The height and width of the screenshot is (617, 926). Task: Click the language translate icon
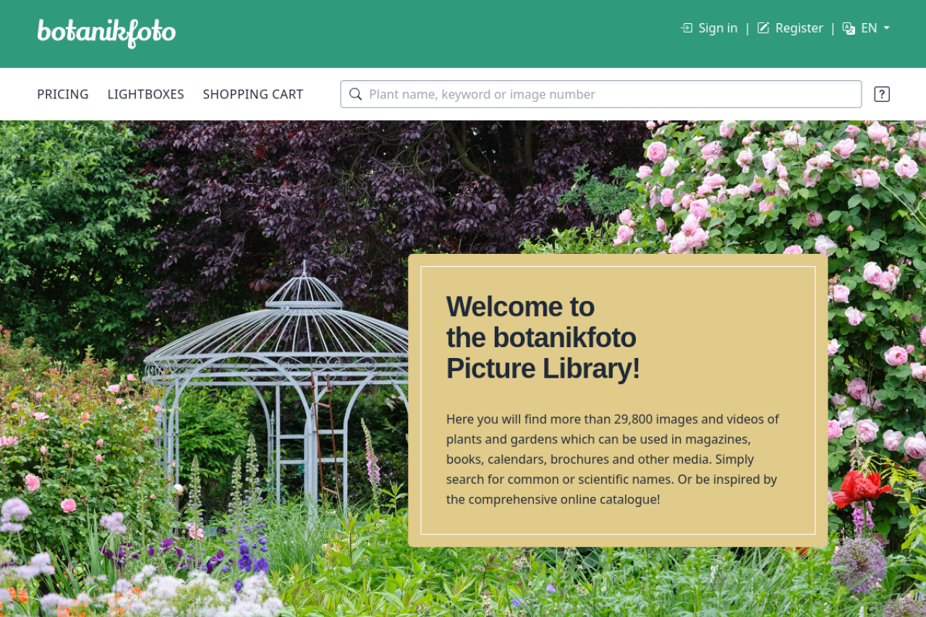click(x=849, y=28)
